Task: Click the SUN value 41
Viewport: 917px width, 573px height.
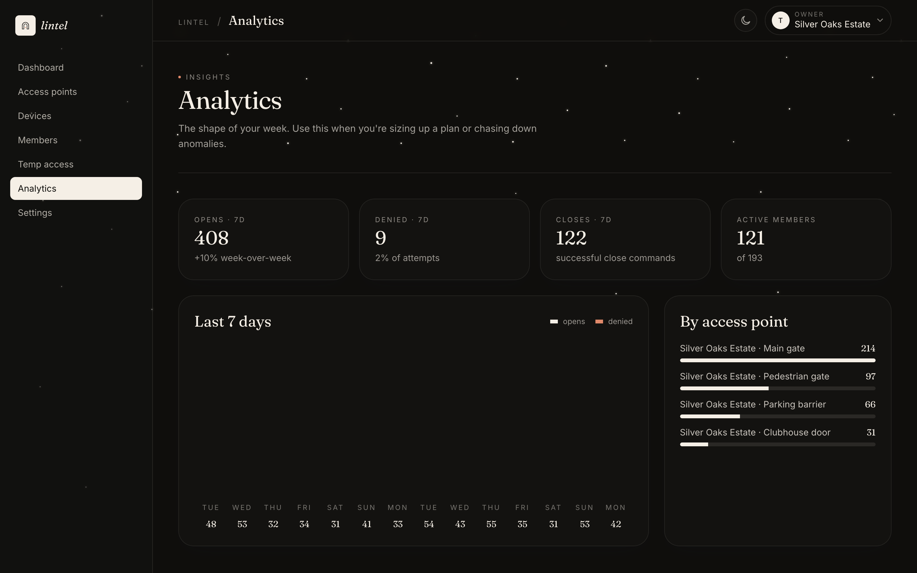Action: 366,524
